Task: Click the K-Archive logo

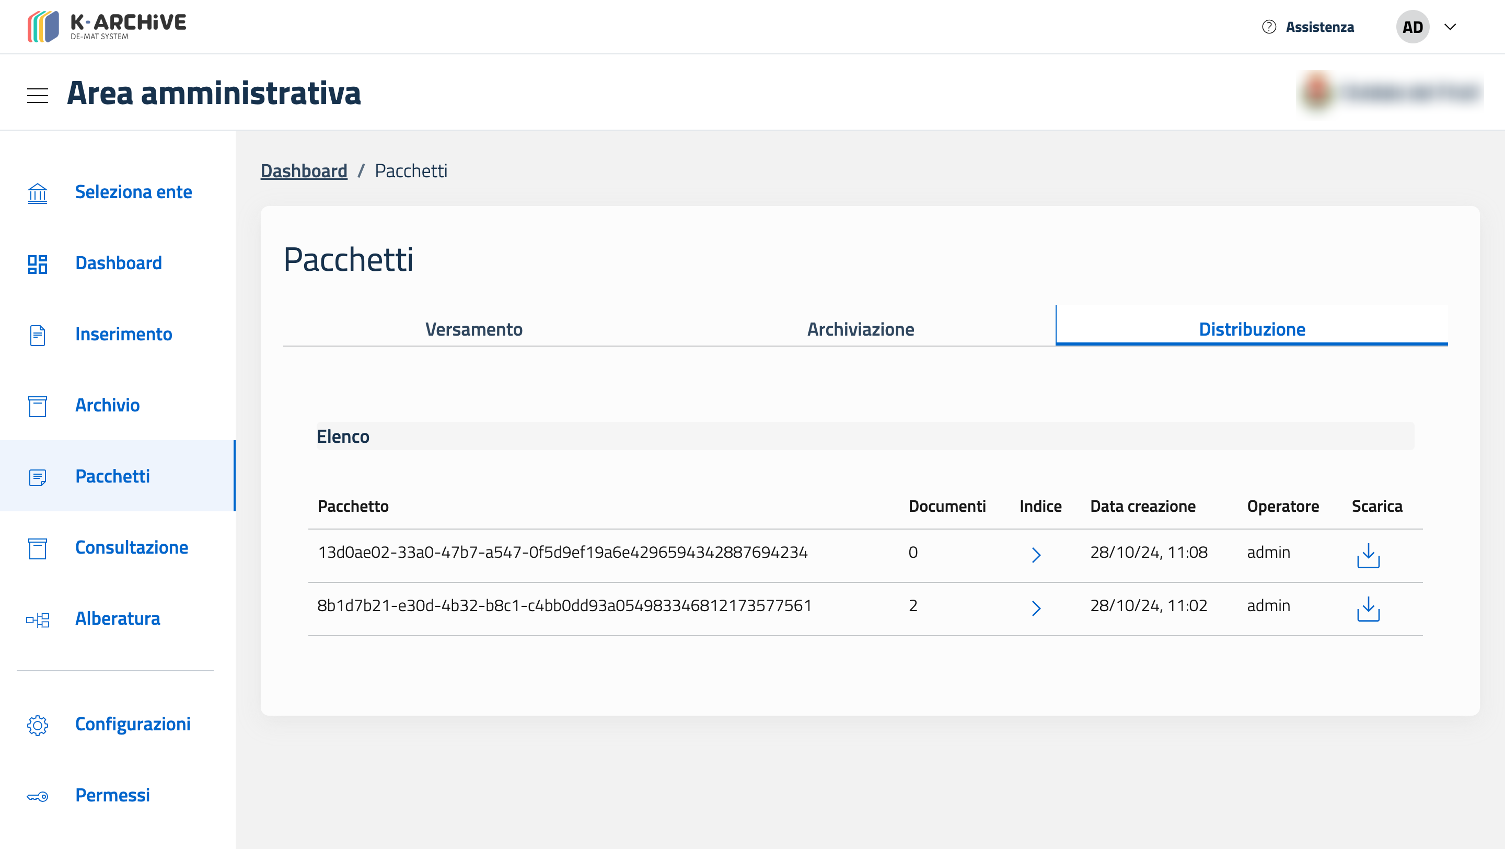Action: [x=106, y=27]
